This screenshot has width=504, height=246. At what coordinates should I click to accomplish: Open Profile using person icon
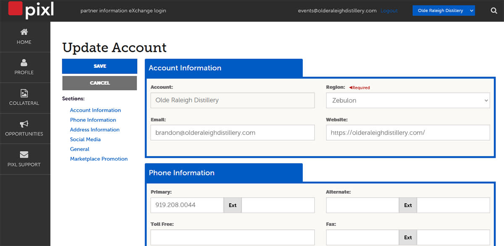pyautogui.click(x=24, y=63)
